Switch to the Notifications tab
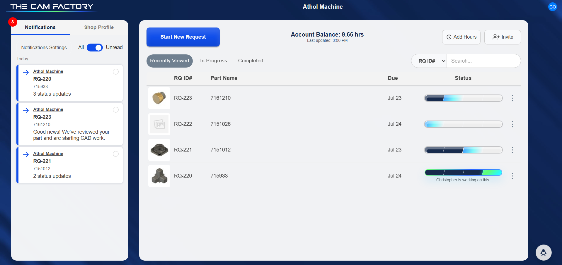562x265 pixels. point(40,27)
